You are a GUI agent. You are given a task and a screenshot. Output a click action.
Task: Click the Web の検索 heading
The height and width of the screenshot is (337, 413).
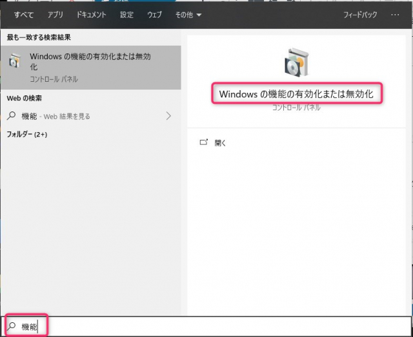pos(25,99)
